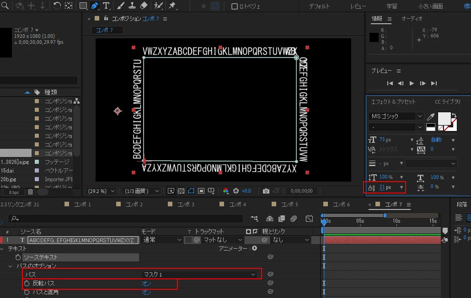The image size is (471, 298).
Task: Click the 8 bpc color depth button
Action: 14,192
